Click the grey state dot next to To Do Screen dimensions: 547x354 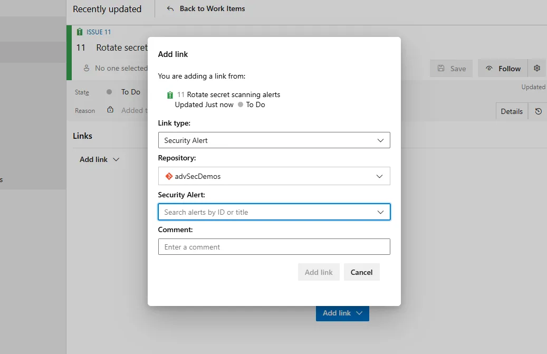[x=109, y=92]
